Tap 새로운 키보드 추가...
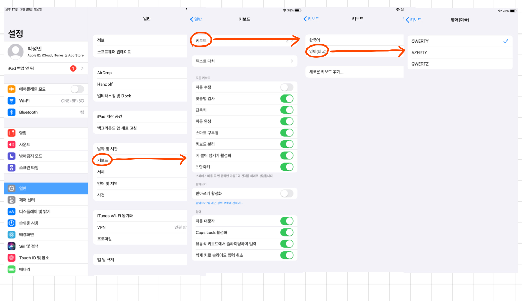The height and width of the screenshot is (301, 522). [x=354, y=72]
